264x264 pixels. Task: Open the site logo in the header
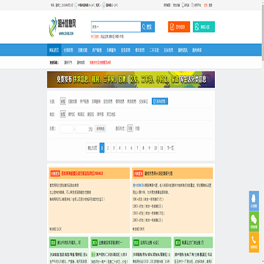(x=63, y=27)
